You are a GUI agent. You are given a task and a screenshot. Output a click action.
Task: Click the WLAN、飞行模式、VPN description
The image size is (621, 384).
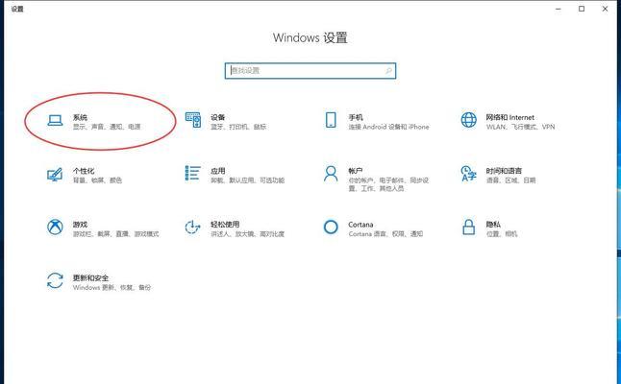[x=520, y=127]
